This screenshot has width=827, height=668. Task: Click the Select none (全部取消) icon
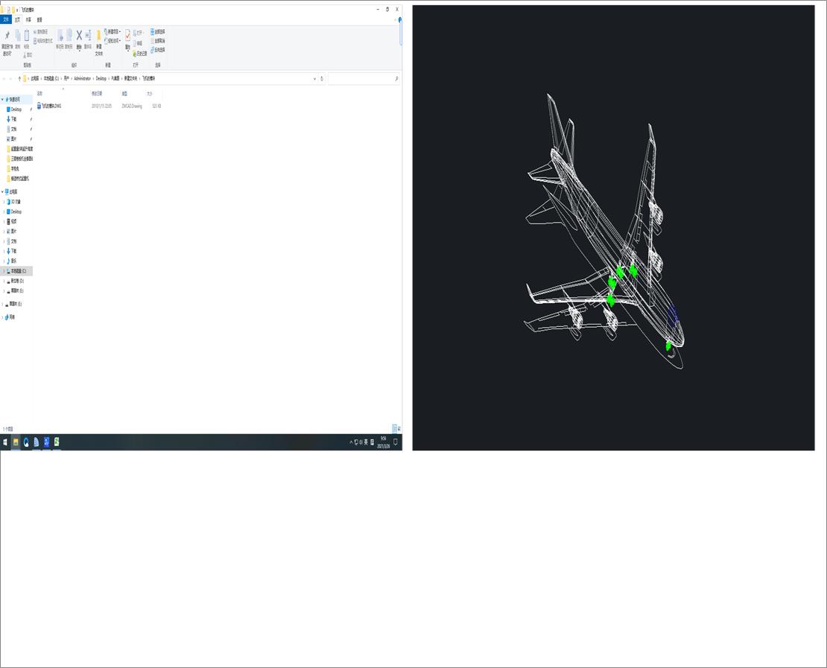point(153,41)
